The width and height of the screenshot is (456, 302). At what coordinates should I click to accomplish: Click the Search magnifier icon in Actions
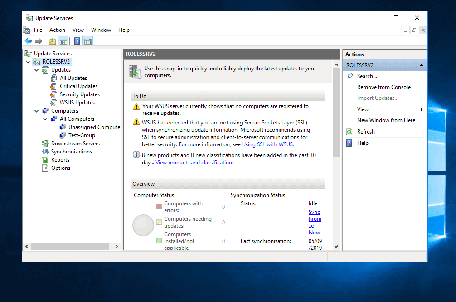[x=349, y=76]
